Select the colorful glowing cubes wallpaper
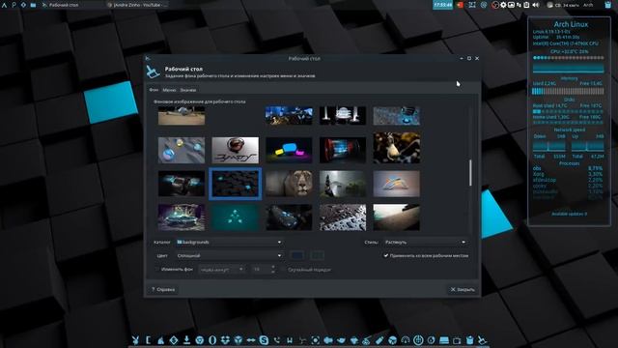This screenshot has width=618, height=348. [x=289, y=151]
